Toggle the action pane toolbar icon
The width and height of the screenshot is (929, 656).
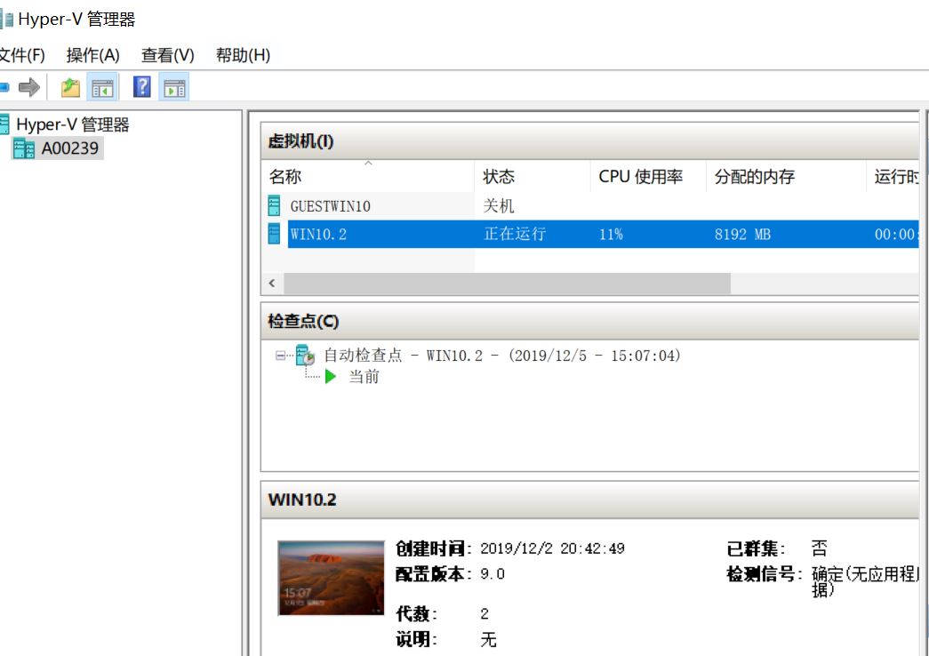175,87
